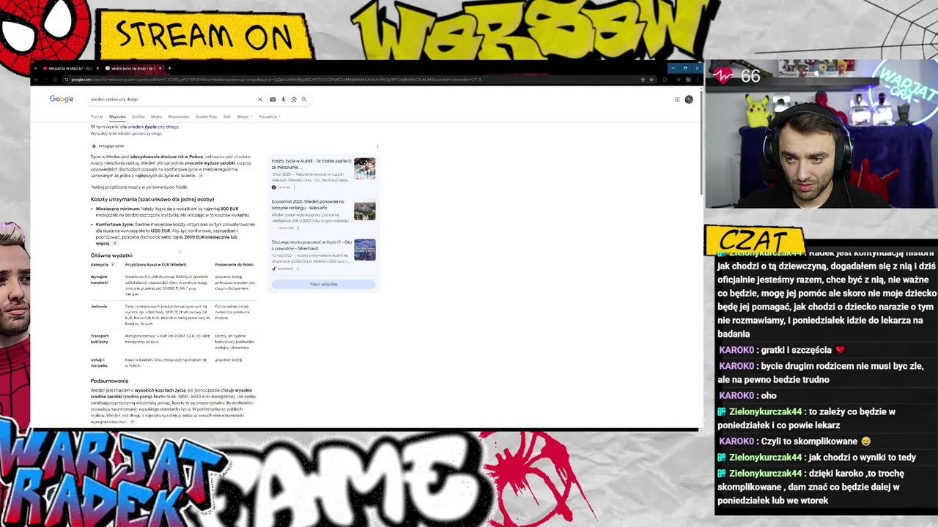Click the Przegląd od AI sparkle icon

94,146
